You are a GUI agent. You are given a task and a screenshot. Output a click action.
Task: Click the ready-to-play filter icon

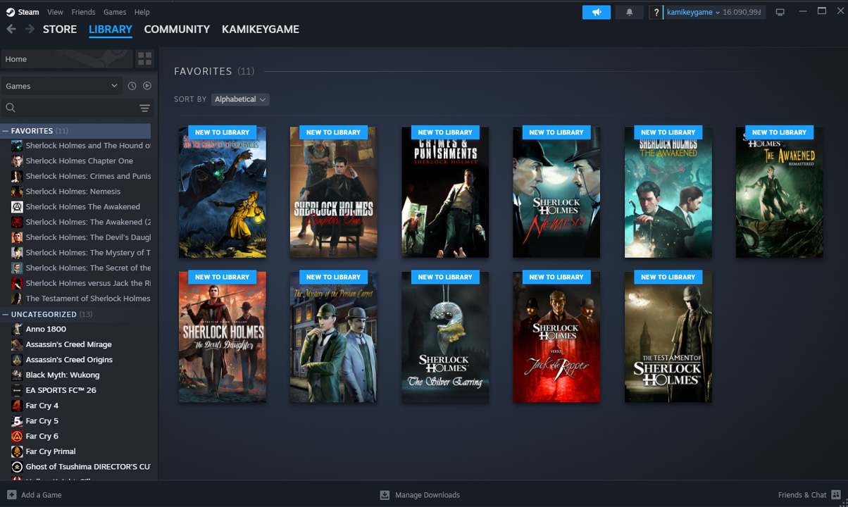click(x=147, y=86)
